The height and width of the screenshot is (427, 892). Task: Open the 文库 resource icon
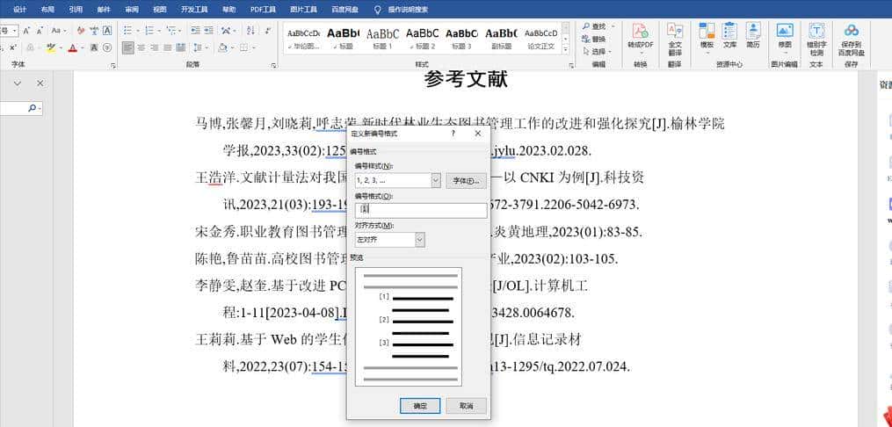(730, 35)
